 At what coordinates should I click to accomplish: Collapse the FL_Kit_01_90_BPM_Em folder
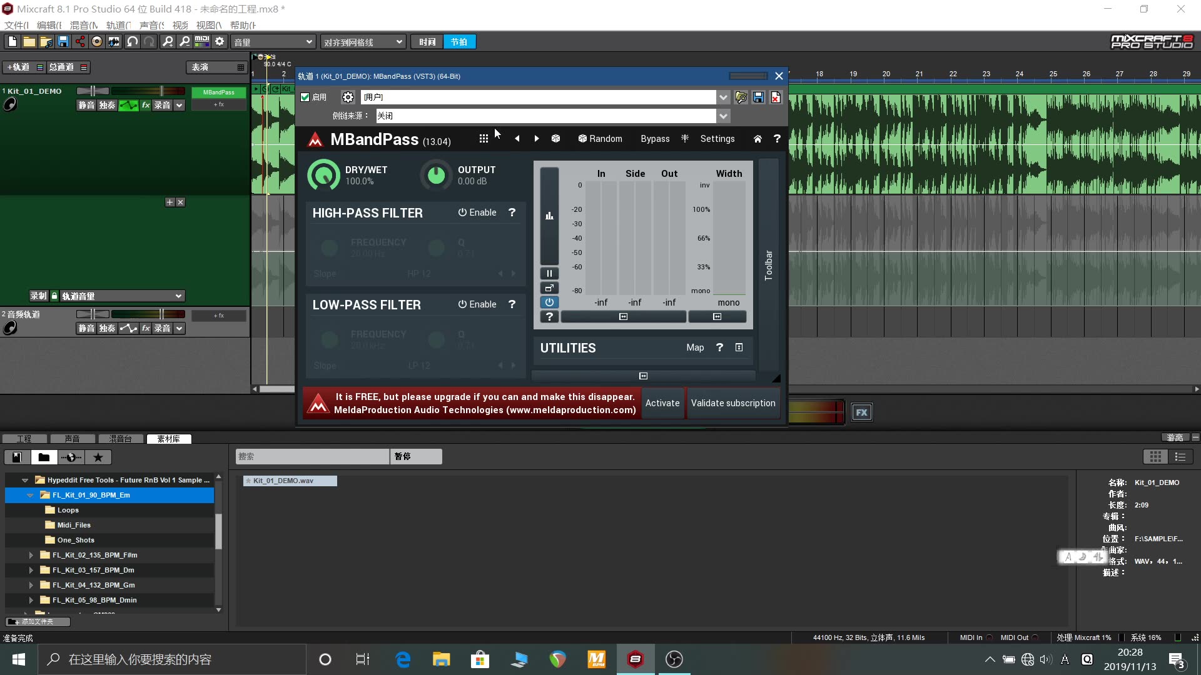[x=30, y=495]
